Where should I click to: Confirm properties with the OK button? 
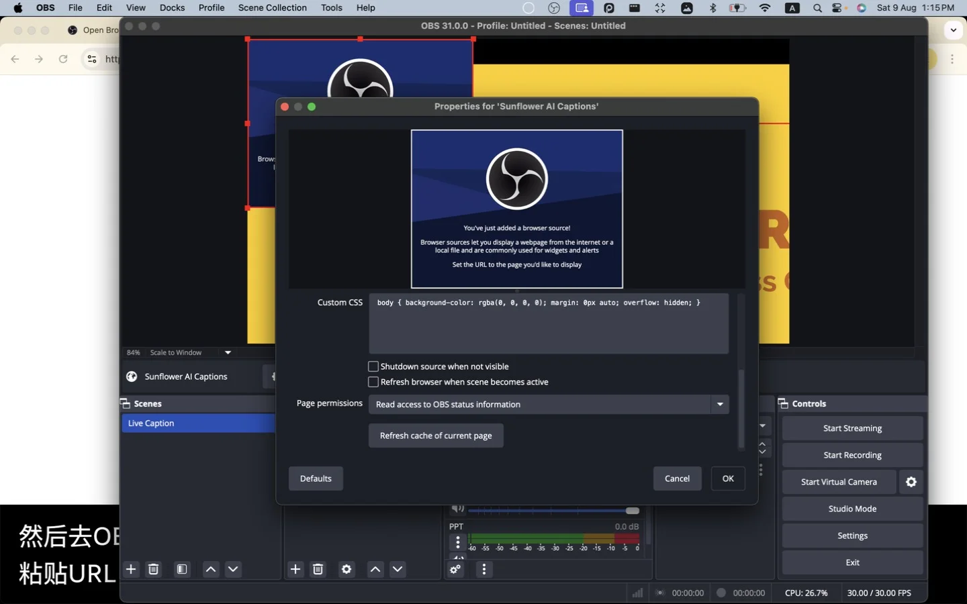(x=728, y=479)
